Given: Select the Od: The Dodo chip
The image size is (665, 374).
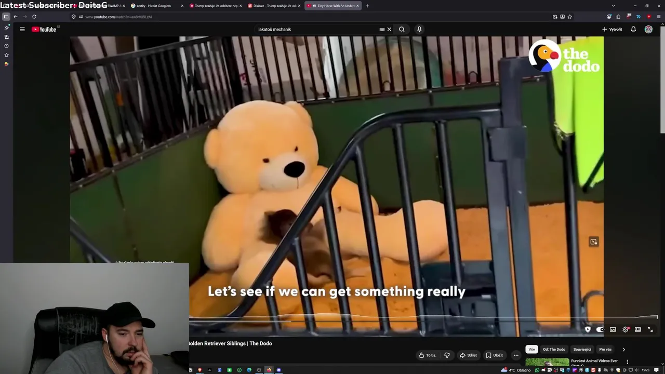Looking at the screenshot, I should (554, 350).
